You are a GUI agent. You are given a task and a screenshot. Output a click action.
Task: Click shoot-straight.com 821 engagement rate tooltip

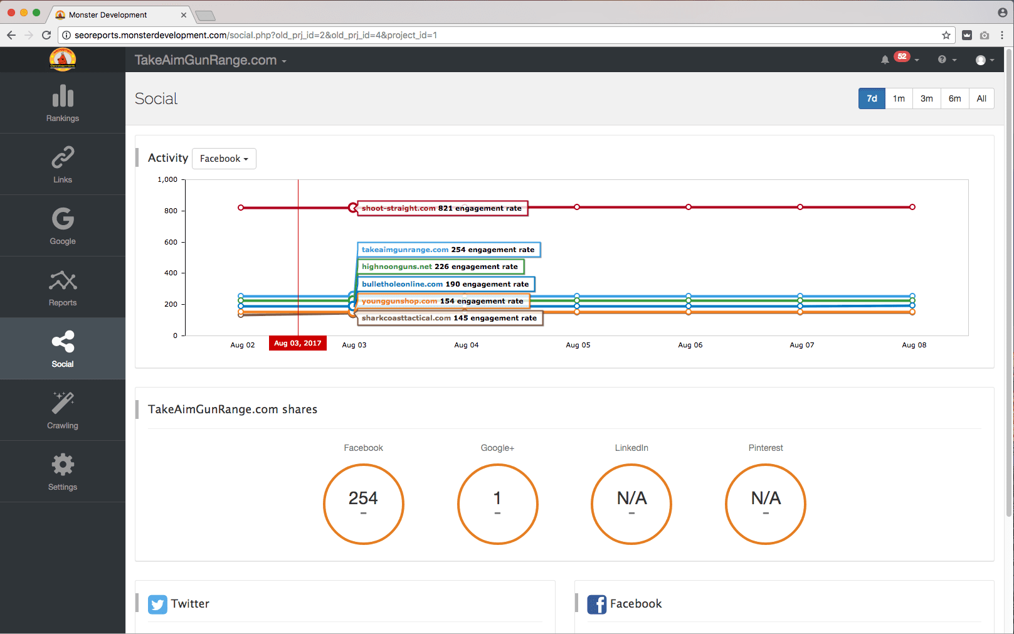point(442,208)
